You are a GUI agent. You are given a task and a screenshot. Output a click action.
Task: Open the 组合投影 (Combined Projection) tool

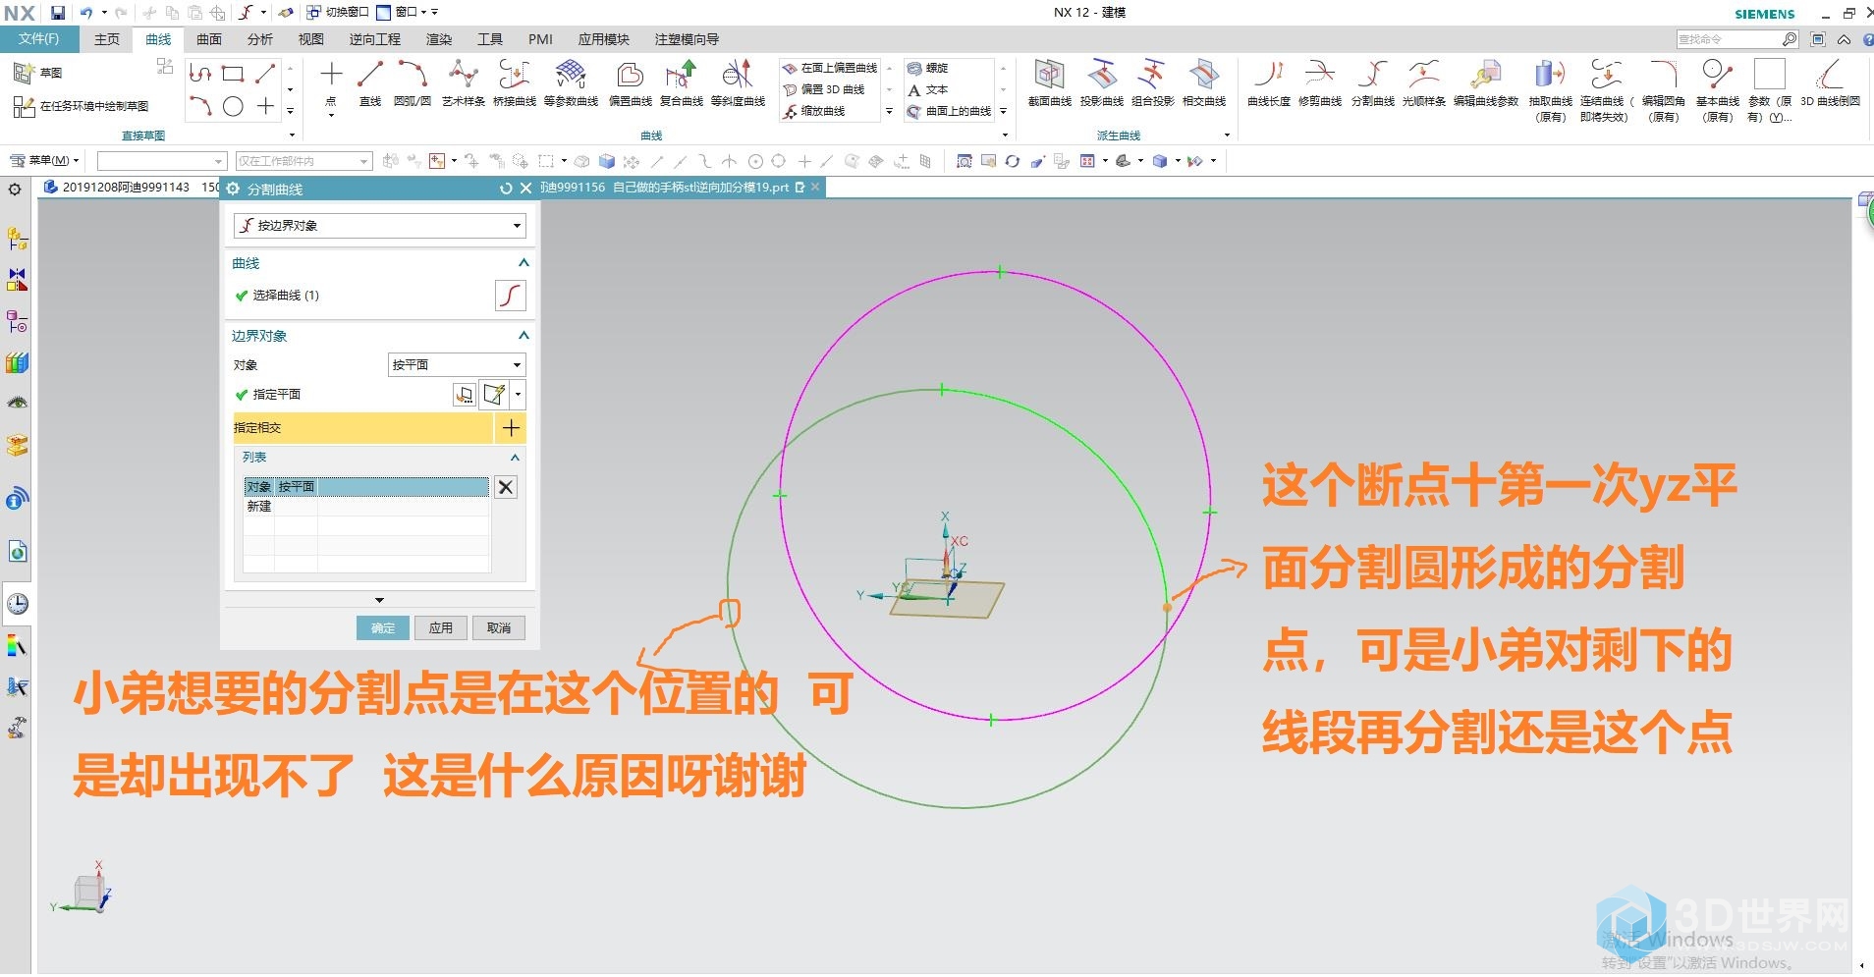click(1152, 82)
